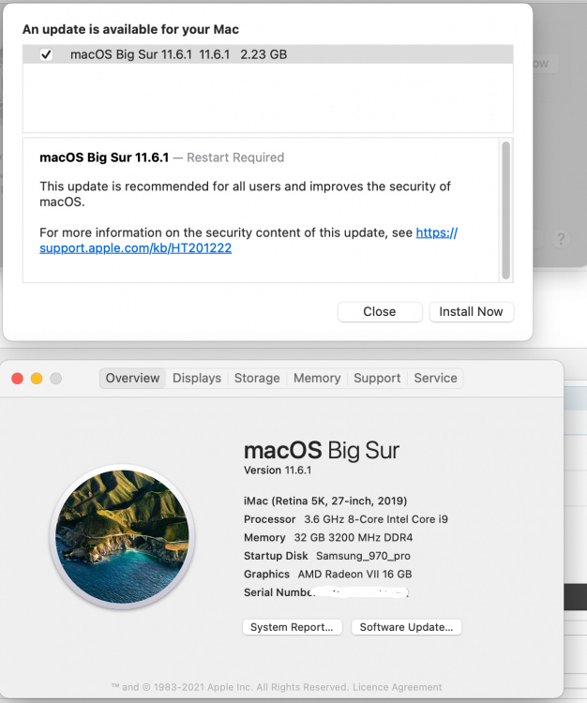Click the Version 11.6.1 text
Viewport: 587px width, 703px height.
click(278, 470)
